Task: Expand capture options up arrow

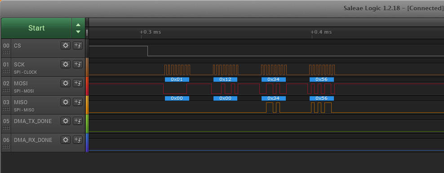Action: (78, 25)
